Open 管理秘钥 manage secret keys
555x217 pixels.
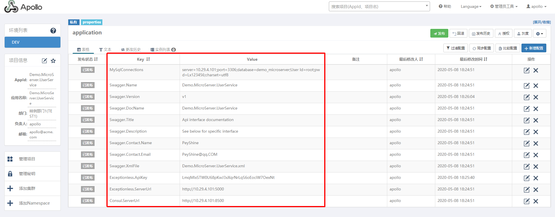click(x=32, y=174)
